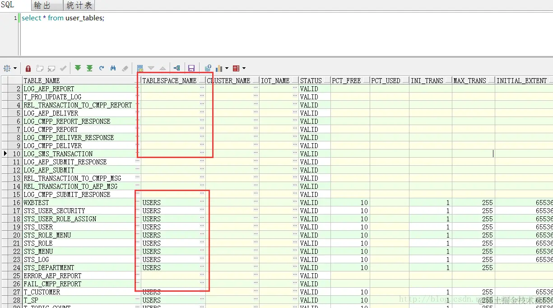Screen dimensions: 553x308
Task: Click the red grid layout icon
Action: coord(236,68)
